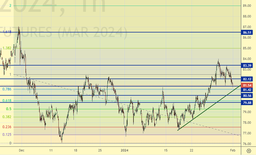
Task: Select the 80.56 price level tag
Action: click(x=247, y=96)
